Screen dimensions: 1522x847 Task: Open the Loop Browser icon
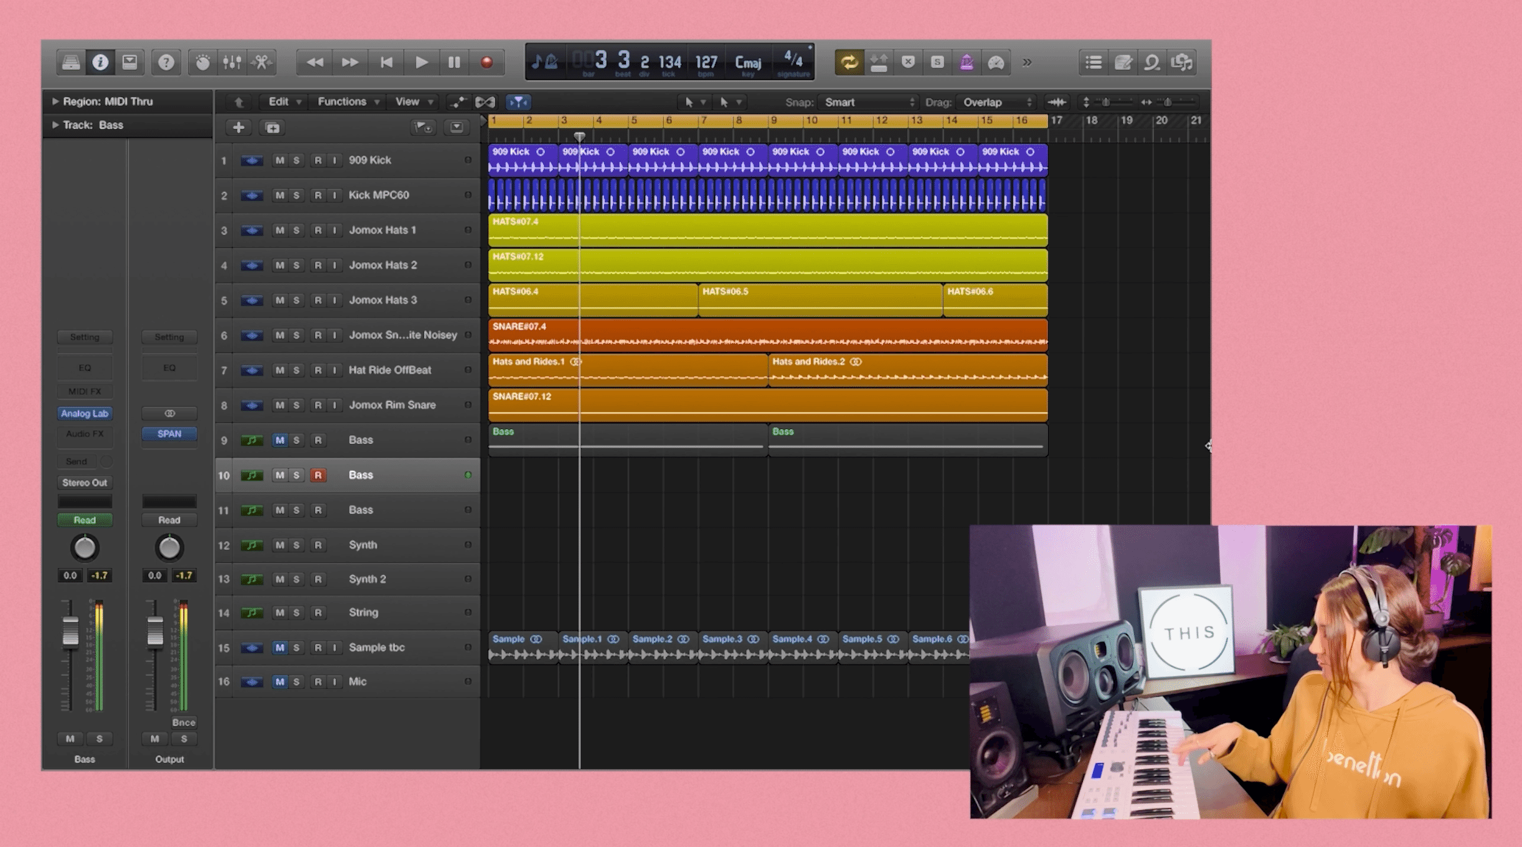tap(1152, 62)
